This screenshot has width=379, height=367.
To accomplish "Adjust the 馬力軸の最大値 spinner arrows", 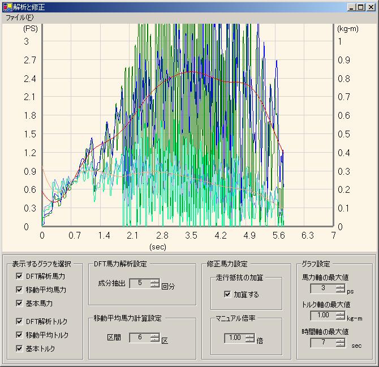I will (x=341, y=288).
